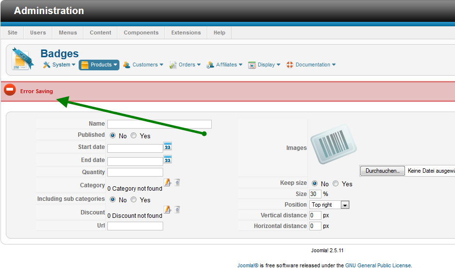Screen dimensions: 455x277
Task: Click the Customers people icon
Action: coord(127,65)
